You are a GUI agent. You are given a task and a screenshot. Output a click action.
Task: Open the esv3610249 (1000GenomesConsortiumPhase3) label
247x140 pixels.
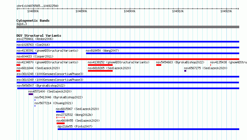point(50,80)
